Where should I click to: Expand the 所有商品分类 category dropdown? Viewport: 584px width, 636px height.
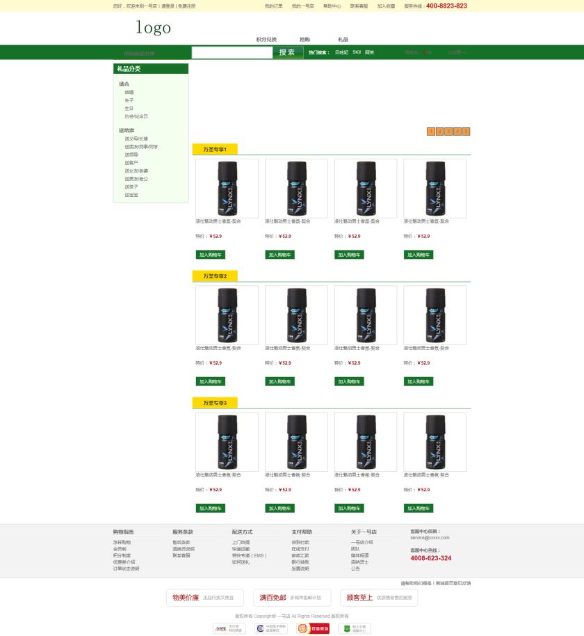pos(139,53)
